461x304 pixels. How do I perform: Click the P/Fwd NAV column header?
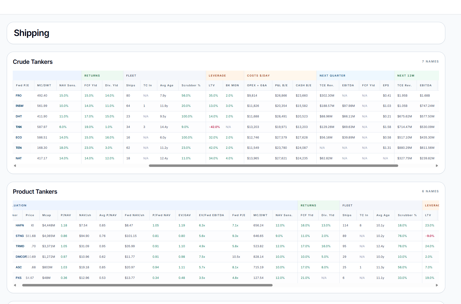(161, 215)
